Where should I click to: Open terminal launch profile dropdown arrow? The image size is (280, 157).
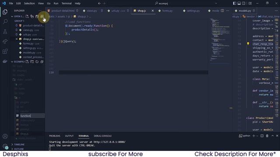click(x=257, y=136)
